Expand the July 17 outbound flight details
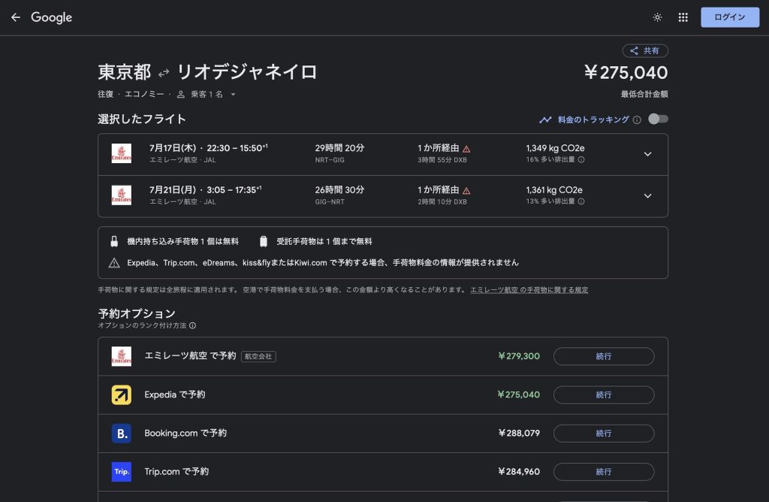 pos(647,155)
